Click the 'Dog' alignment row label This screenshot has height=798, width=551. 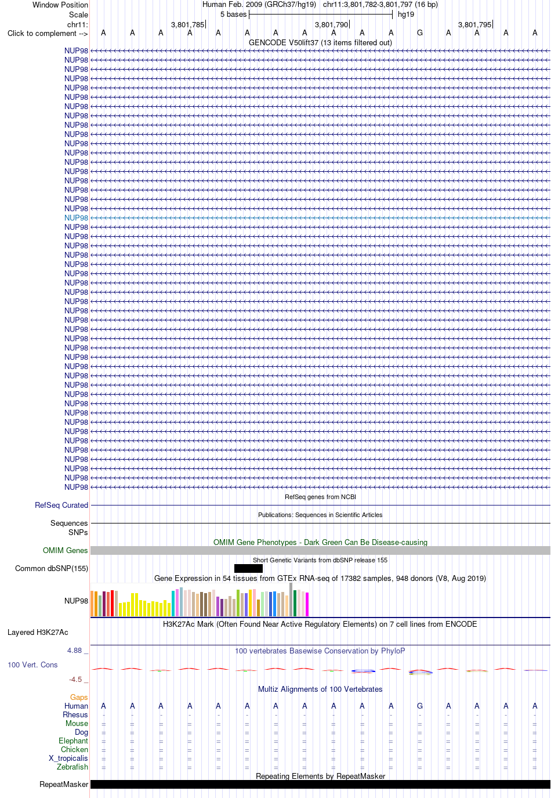[81, 732]
